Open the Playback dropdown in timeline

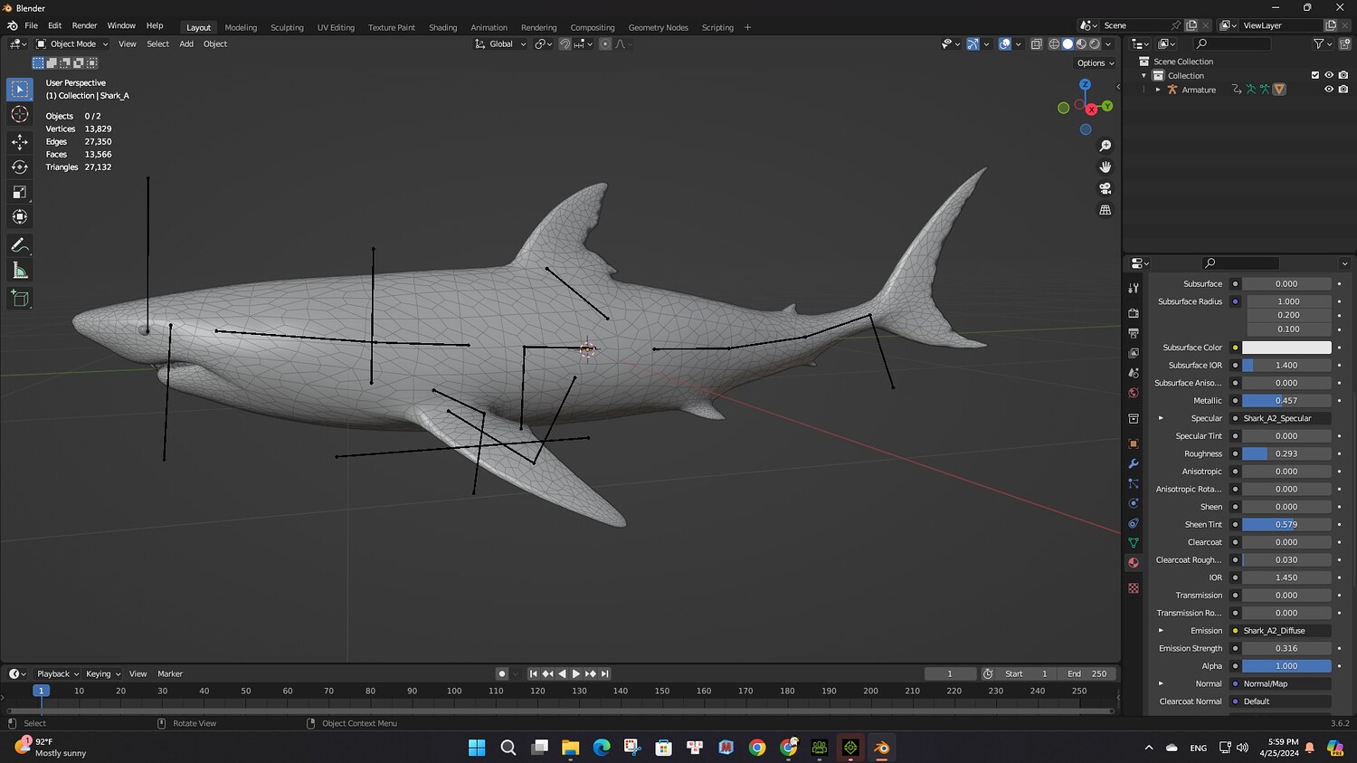[58, 673]
